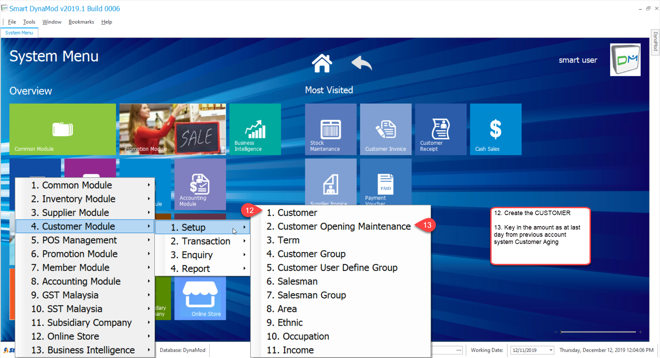Expand 12. Online Store submenu
This screenshot has height=358, width=660.
[x=85, y=336]
